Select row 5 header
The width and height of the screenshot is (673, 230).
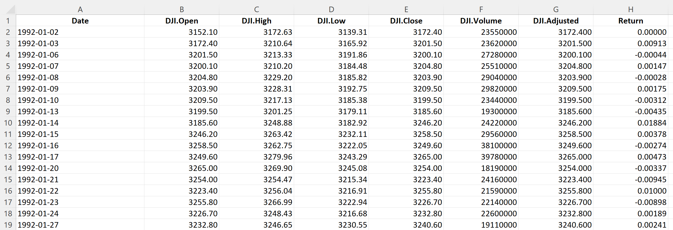pos(8,66)
